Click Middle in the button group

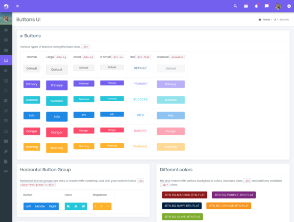coord(40,206)
